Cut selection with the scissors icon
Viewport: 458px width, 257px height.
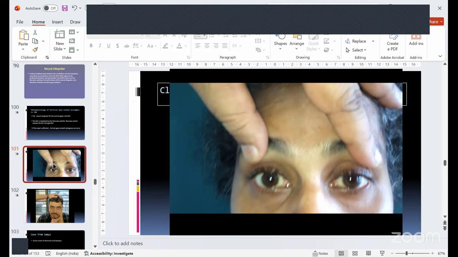[x=35, y=32]
